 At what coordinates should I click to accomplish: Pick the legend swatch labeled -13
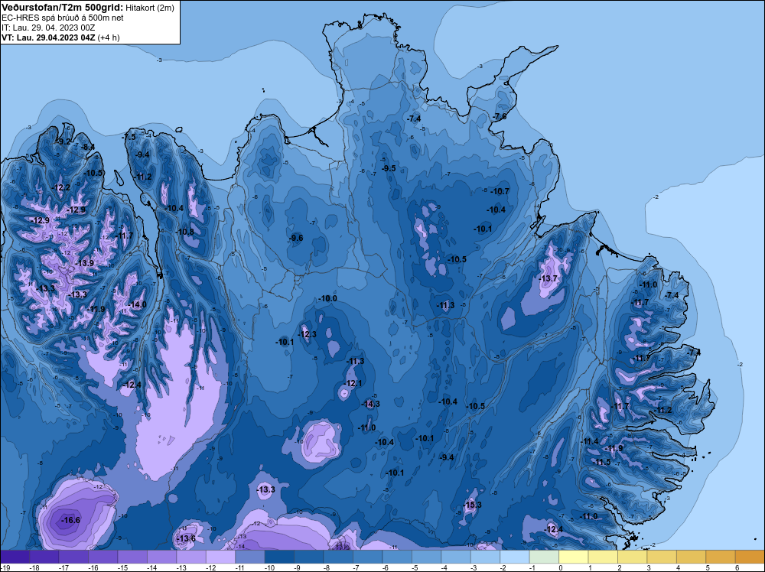point(191,557)
